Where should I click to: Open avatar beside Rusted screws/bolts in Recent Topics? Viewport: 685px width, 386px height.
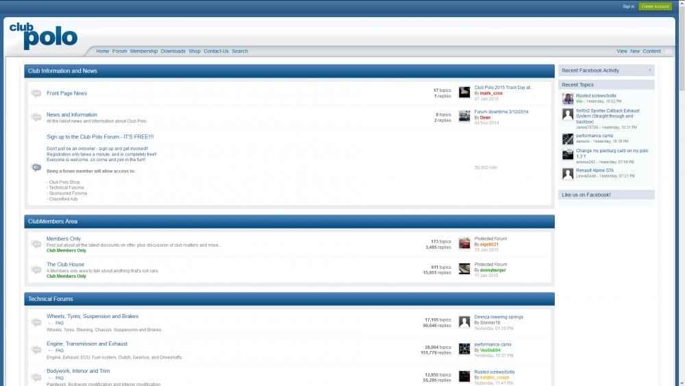(x=567, y=98)
